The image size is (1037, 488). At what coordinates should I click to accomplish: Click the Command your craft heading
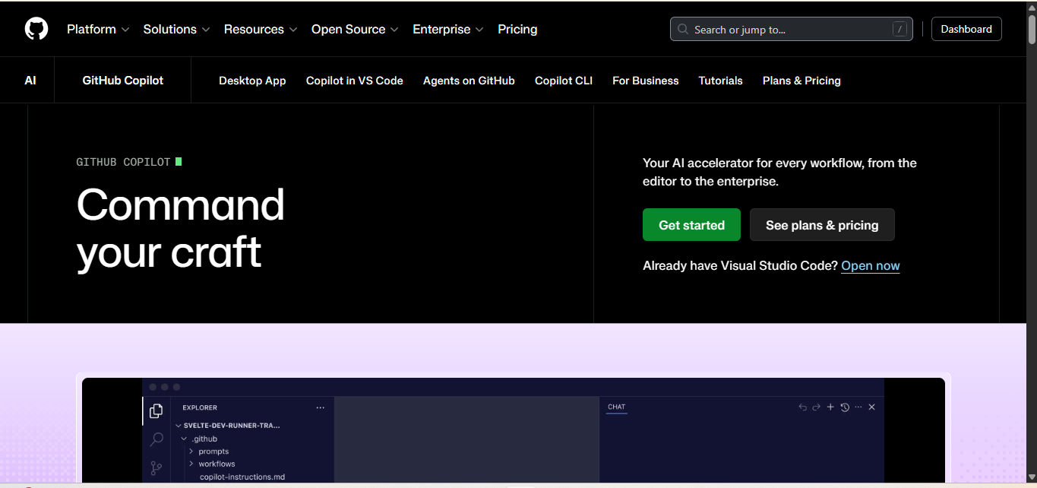(181, 228)
